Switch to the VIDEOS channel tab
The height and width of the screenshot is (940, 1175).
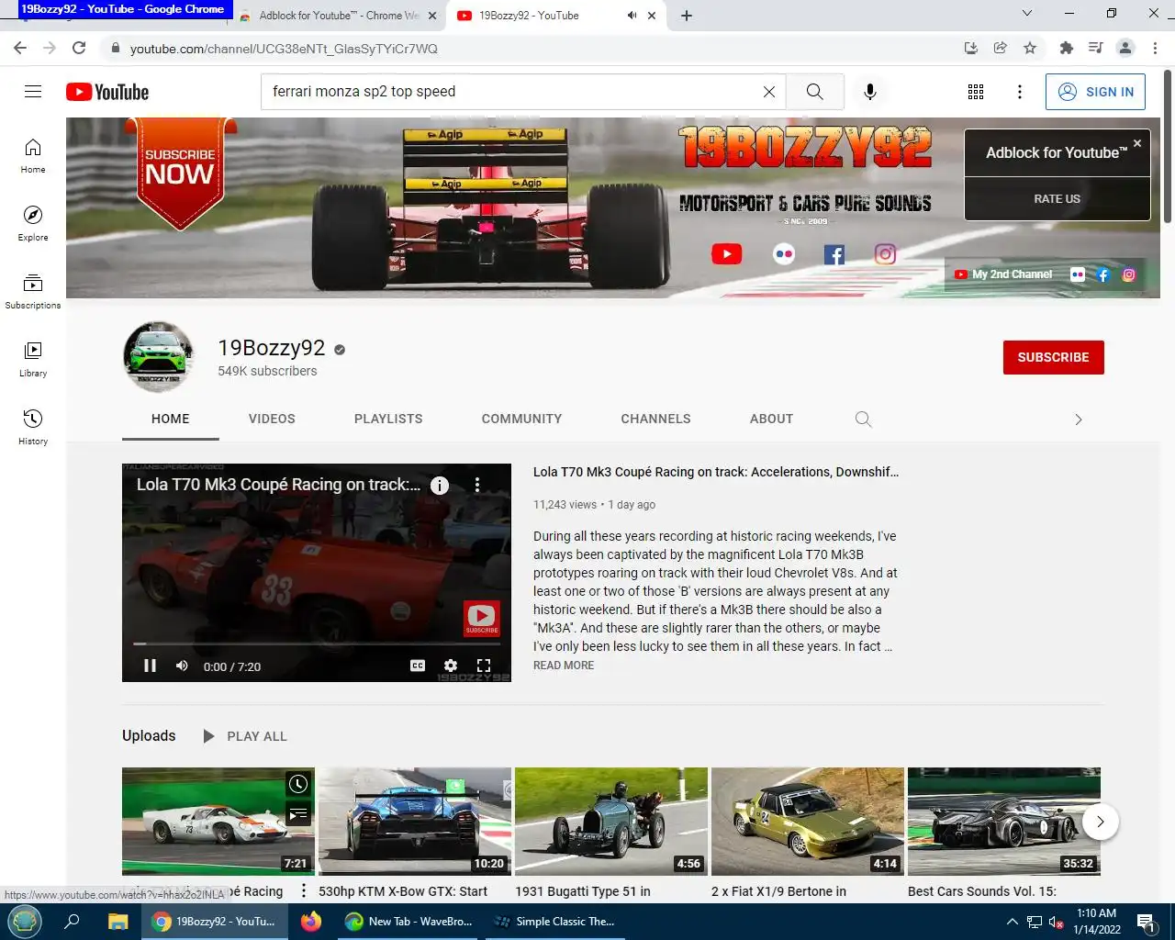click(272, 419)
